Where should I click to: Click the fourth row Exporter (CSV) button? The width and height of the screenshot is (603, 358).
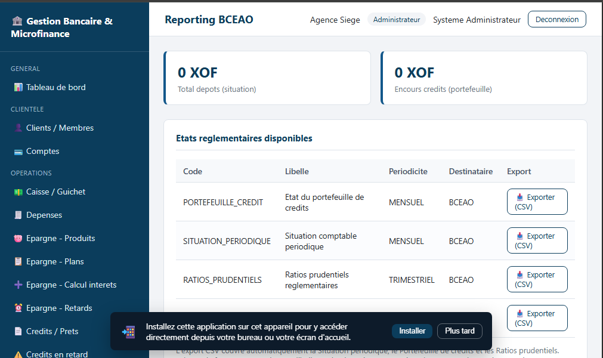tap(537, 318)
